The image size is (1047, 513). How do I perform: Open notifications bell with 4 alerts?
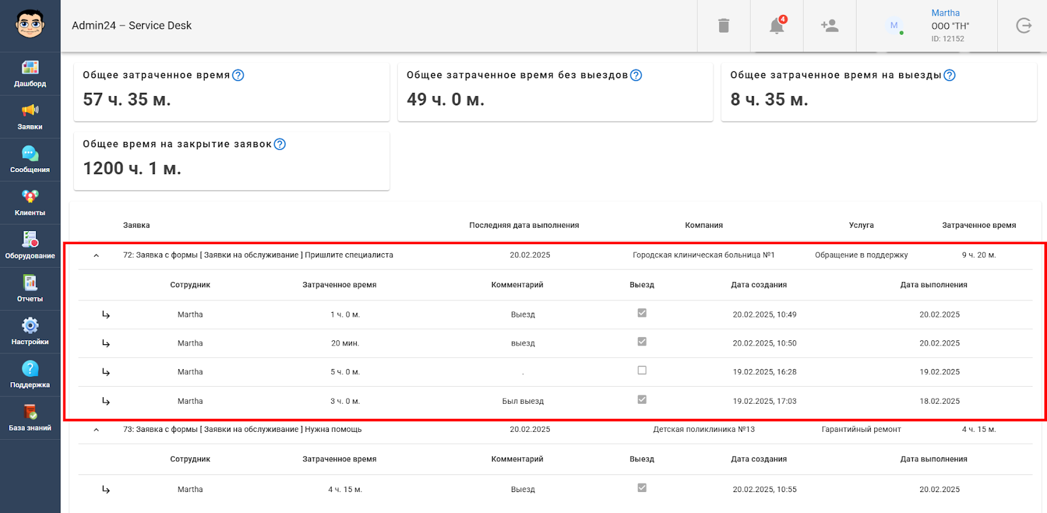[x=777, y=26]
